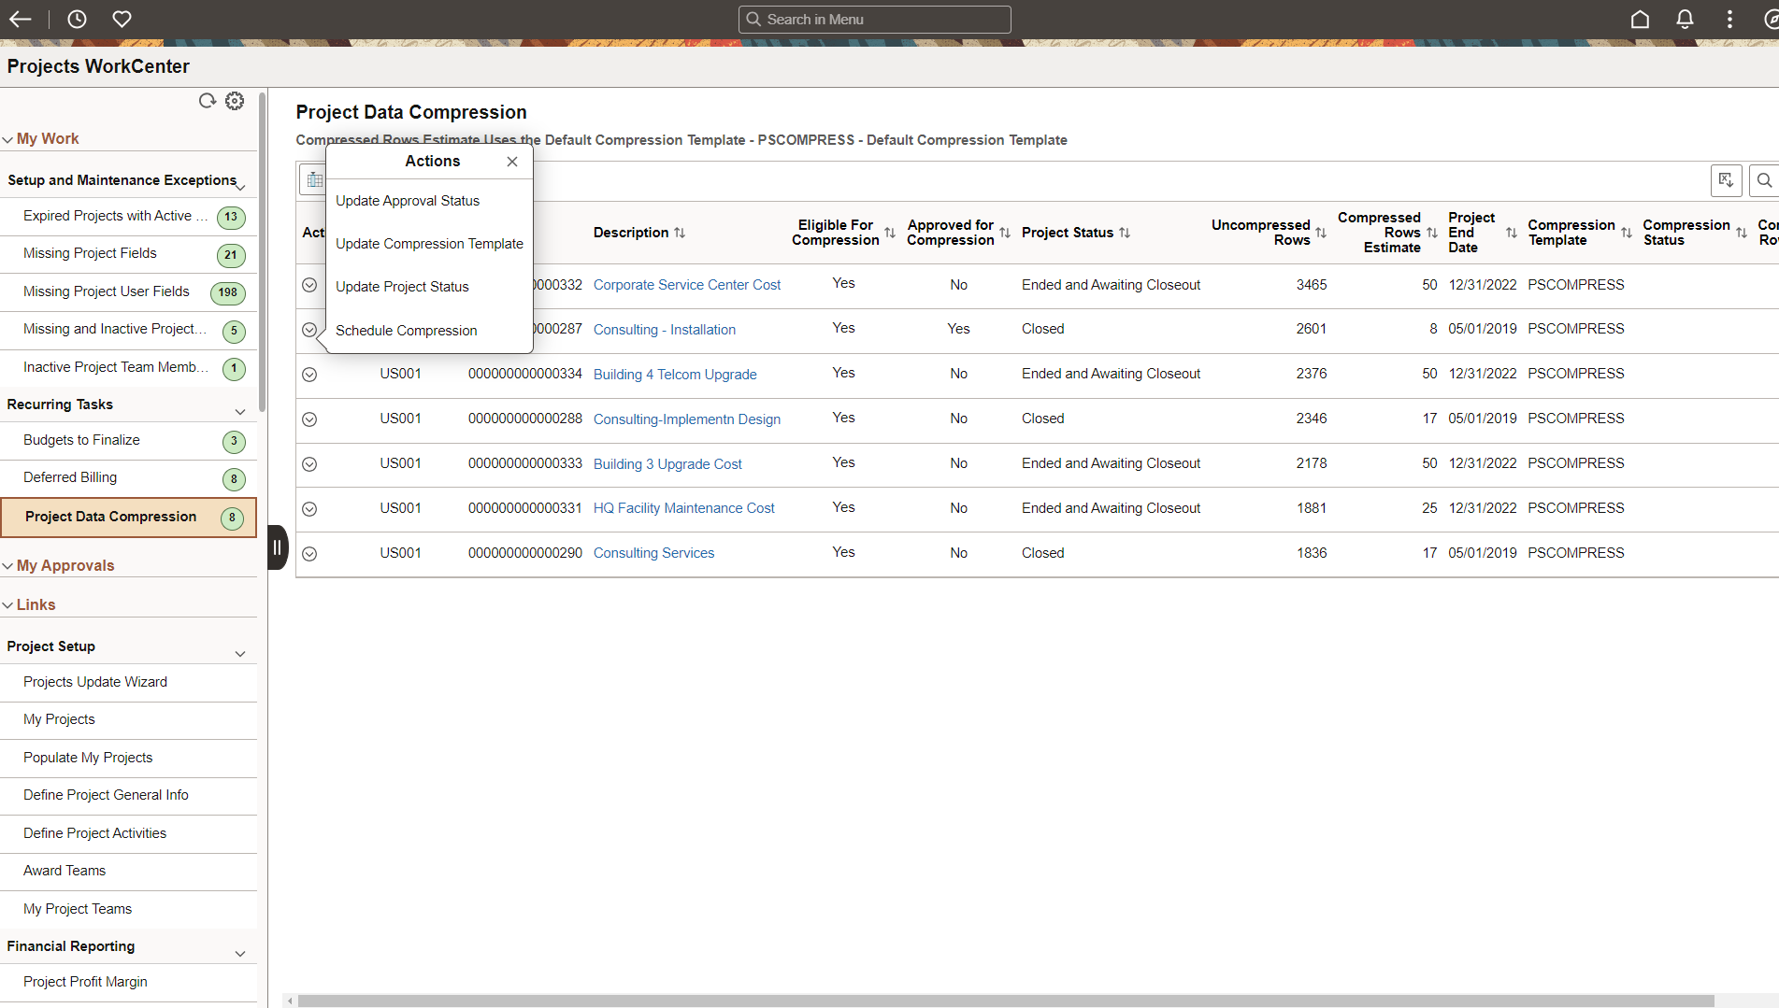Collapse the My Work section

click(8, 137)
